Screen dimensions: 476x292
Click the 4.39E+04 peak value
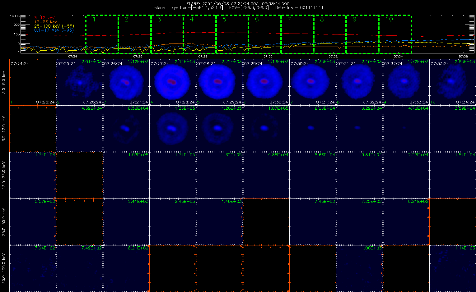point(92,108)
